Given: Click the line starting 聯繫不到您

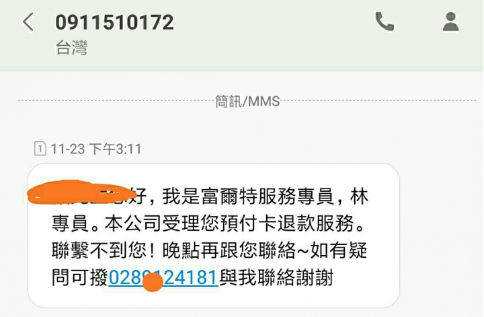Looking at the screenshot, I should click(x=209, y=250).
